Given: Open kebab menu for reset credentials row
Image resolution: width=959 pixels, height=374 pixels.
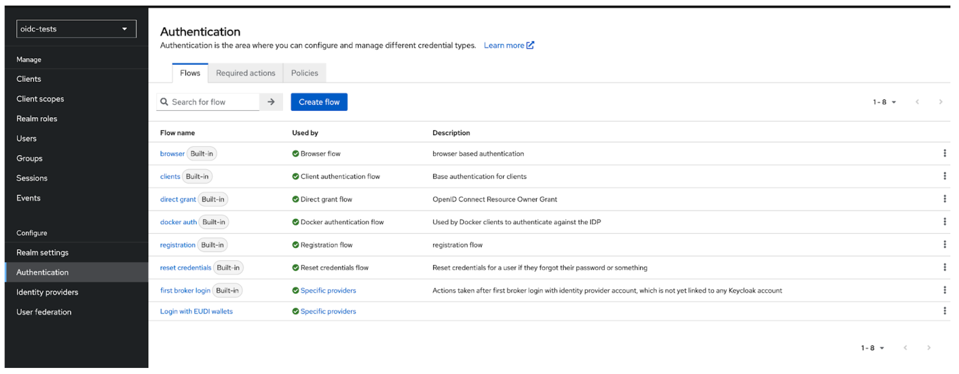Looking at the screenshot, I should (944, 267).
